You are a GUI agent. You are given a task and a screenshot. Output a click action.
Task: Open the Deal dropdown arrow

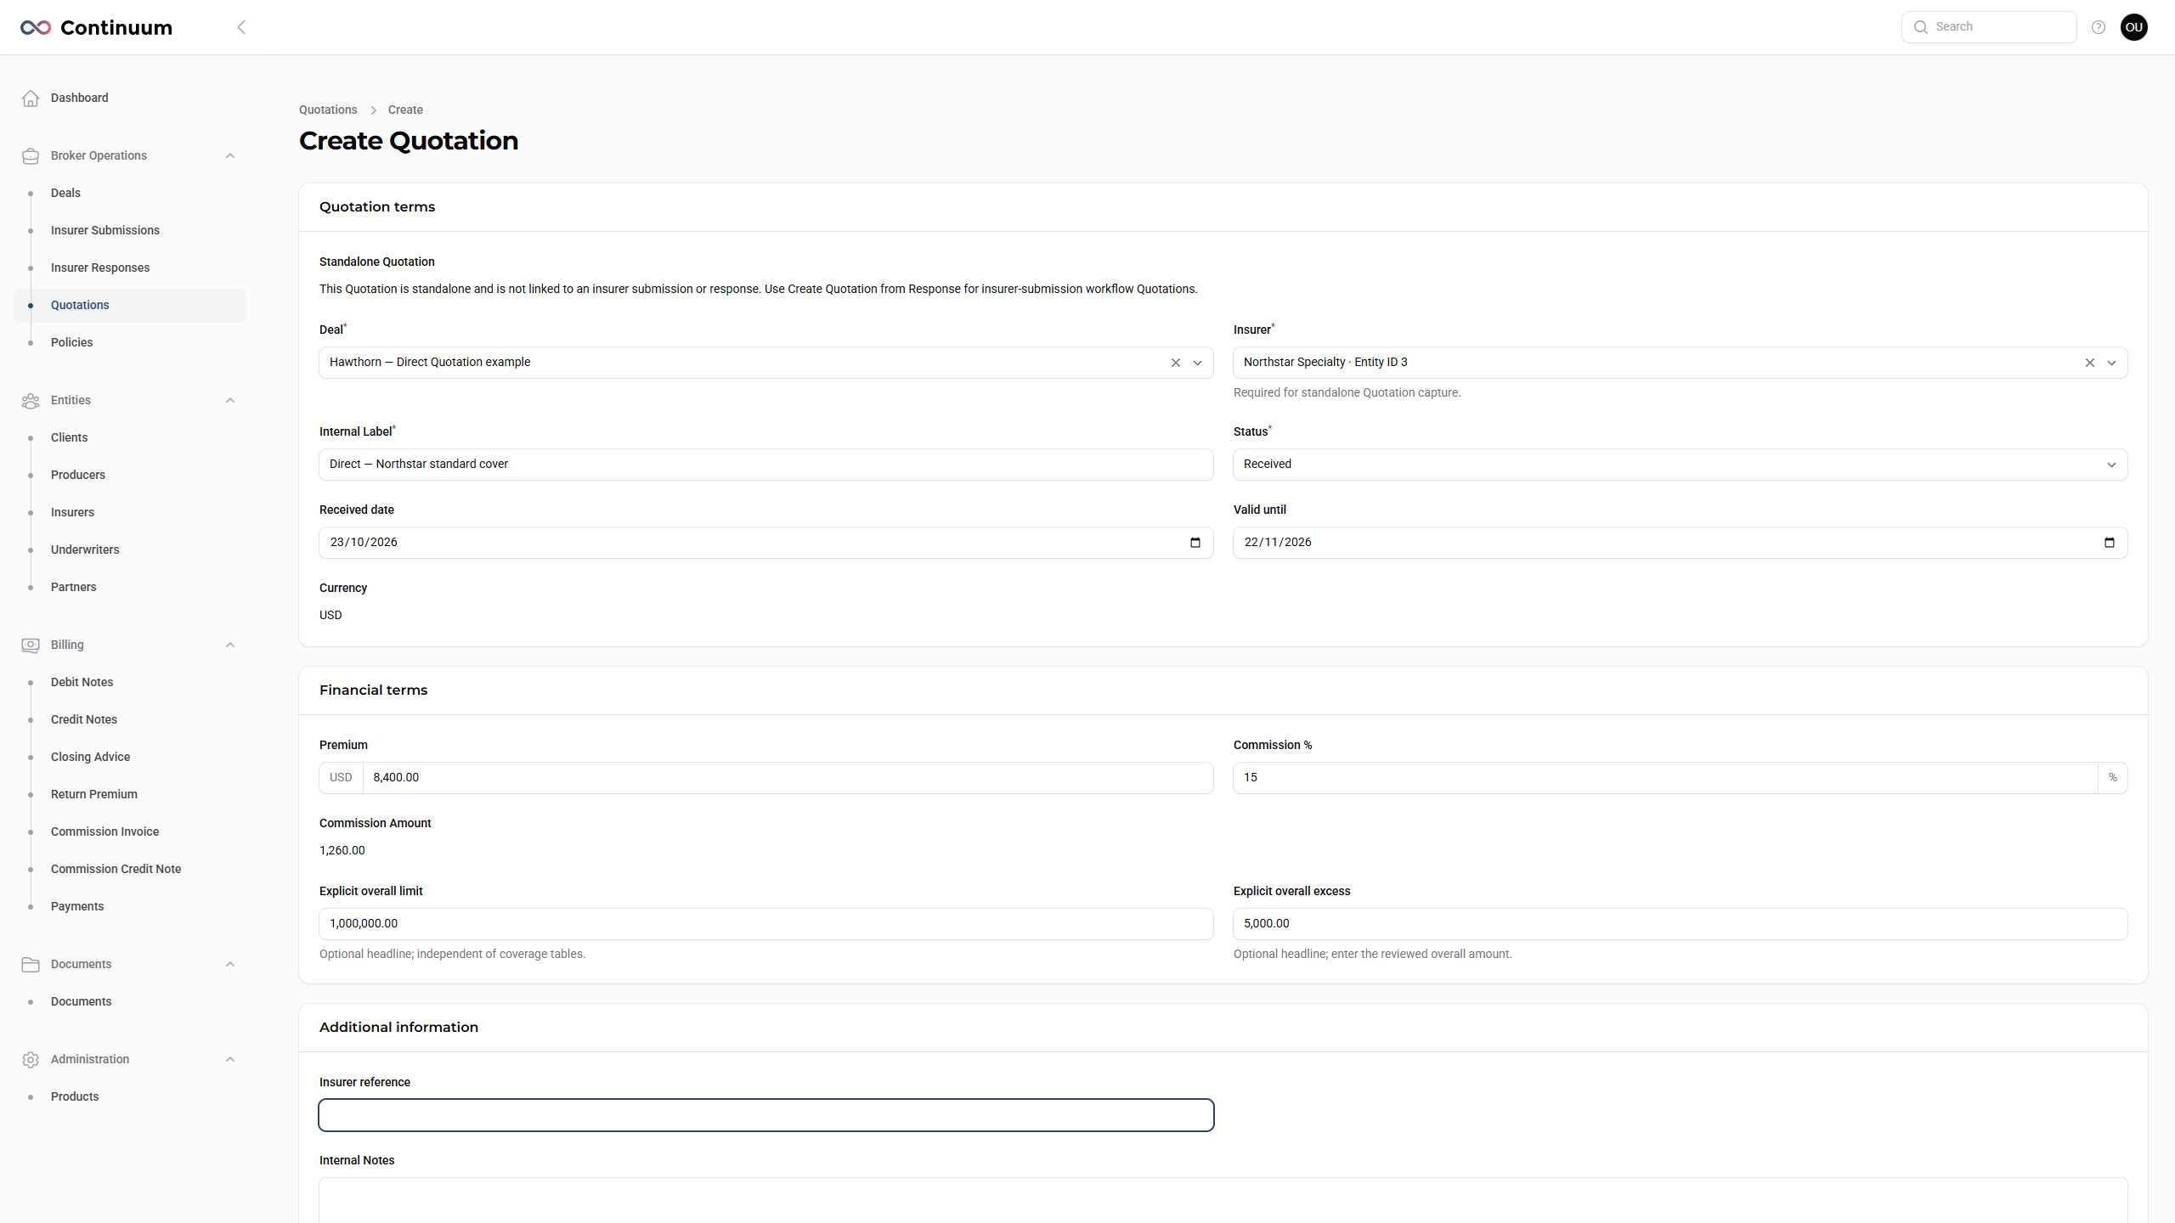(x=1198, y=363)
